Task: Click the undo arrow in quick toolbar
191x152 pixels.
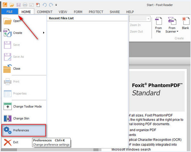Action: point(45,5)
